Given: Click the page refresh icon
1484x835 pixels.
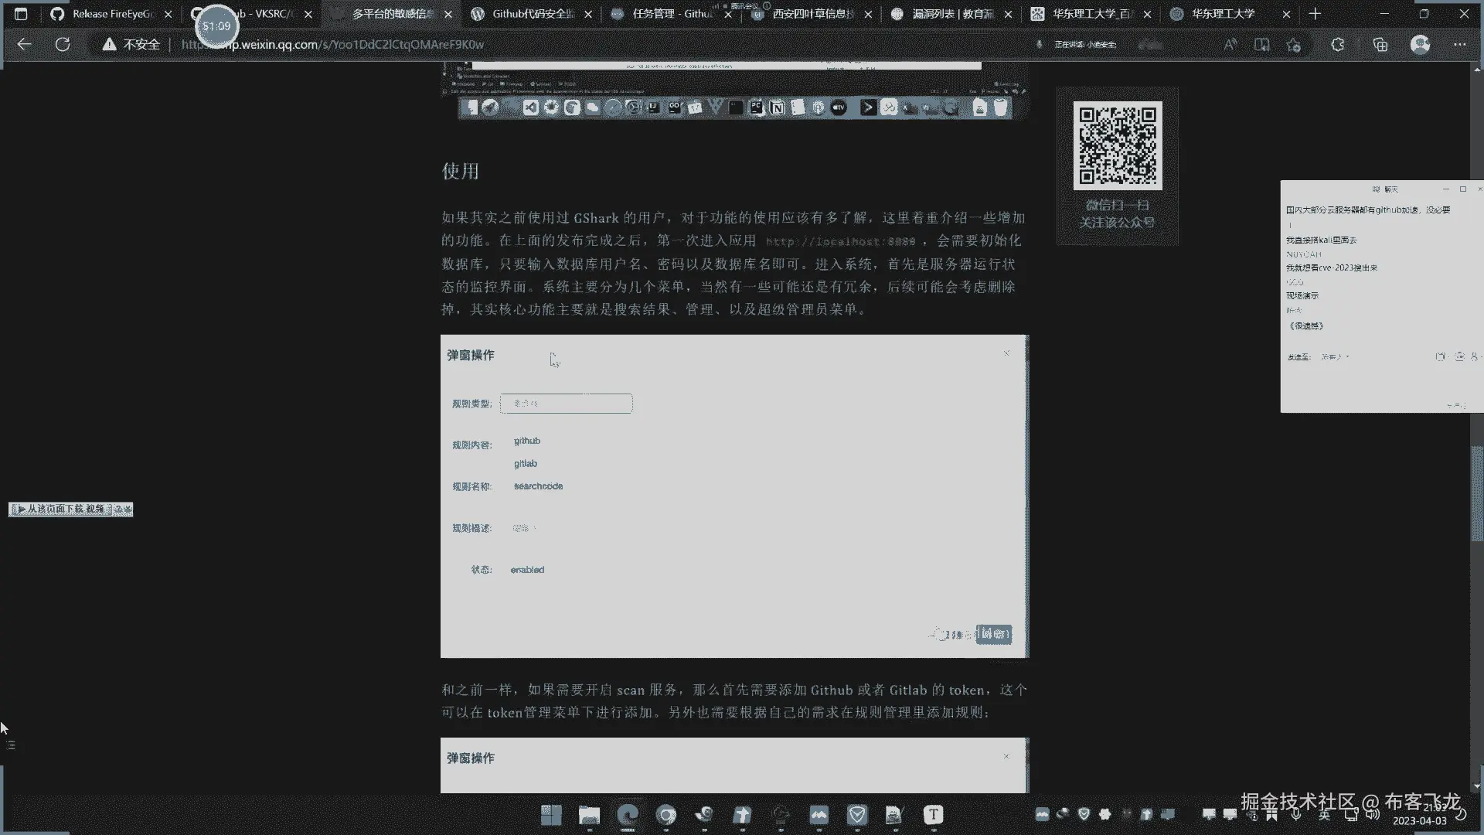Looking at the screenshot, I should (63, 44).
